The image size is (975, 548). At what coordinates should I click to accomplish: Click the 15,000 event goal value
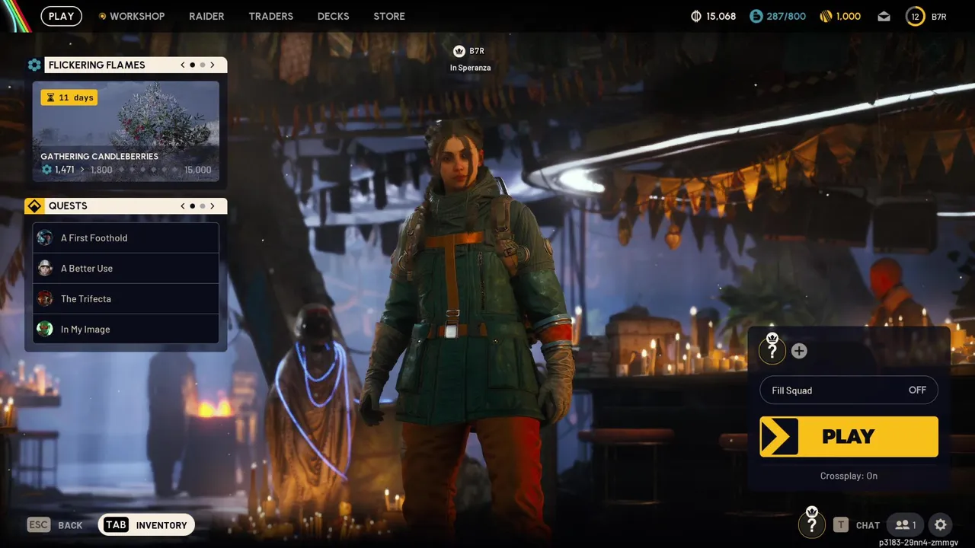(x=198, y=170)
